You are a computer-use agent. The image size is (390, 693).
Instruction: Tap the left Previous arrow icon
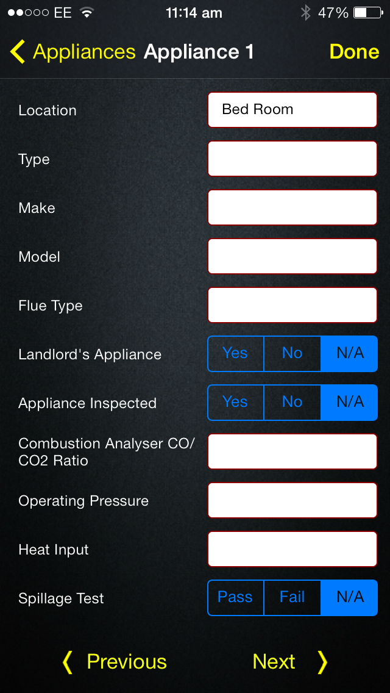(68, 662)
